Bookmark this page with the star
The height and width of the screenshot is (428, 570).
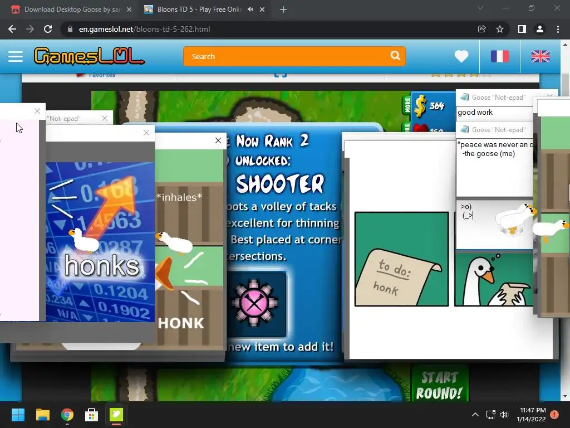point(500,29)
